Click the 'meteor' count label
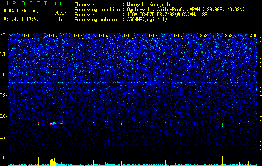 (x=59, y=13)
